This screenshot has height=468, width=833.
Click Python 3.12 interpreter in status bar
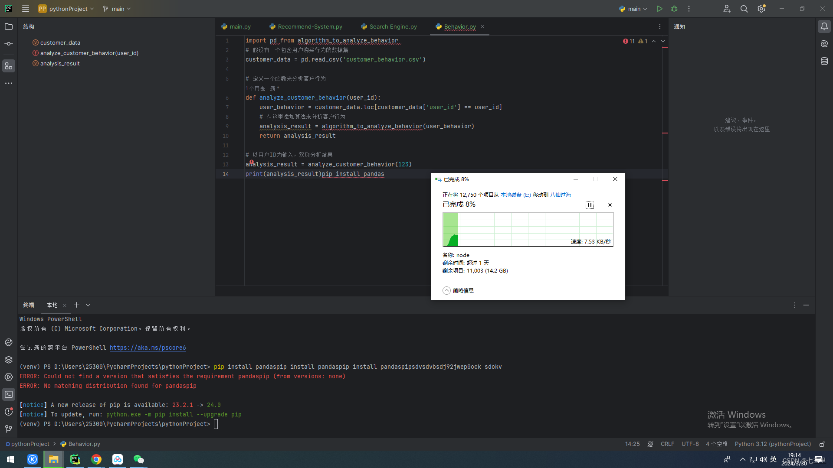[772, 444]
